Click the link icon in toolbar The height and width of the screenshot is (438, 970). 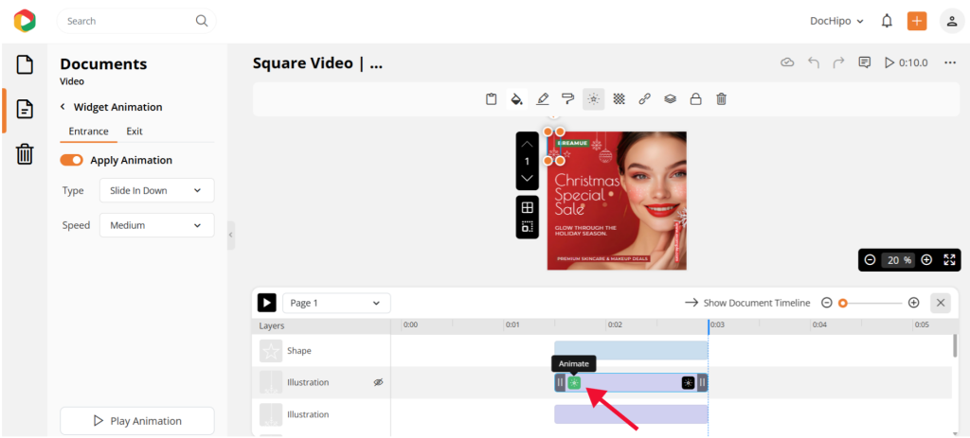click(644, 98)
